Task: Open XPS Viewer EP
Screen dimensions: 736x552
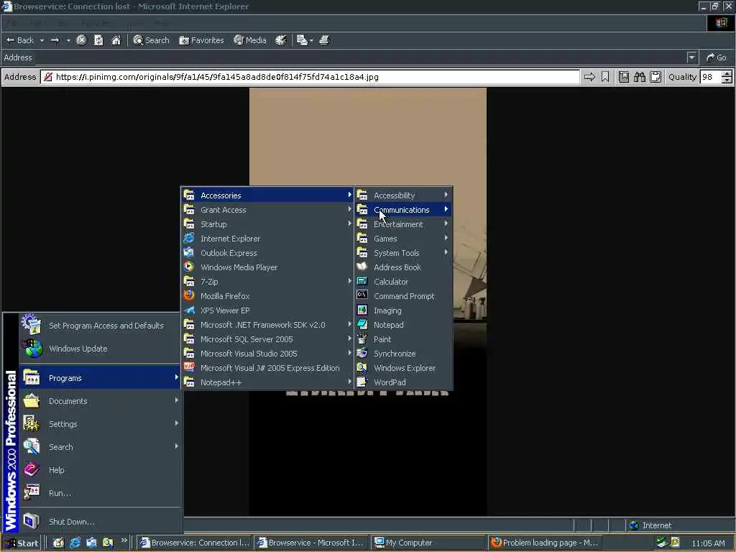Action: pos(267,310)
